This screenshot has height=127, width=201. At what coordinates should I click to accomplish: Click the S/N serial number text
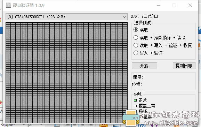[144, 16]
